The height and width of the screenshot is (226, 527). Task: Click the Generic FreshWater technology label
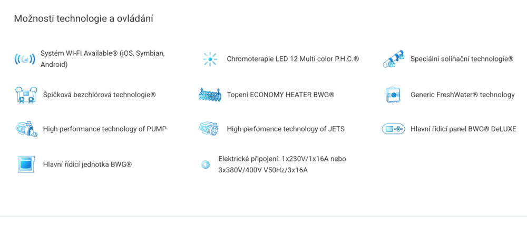pos(462,95)
